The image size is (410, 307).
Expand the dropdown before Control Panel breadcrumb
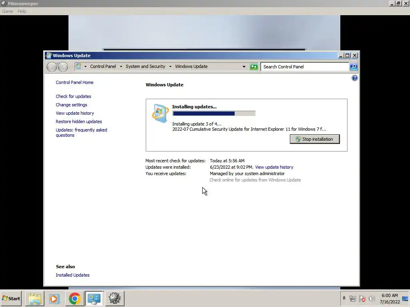tap(85, 67)
